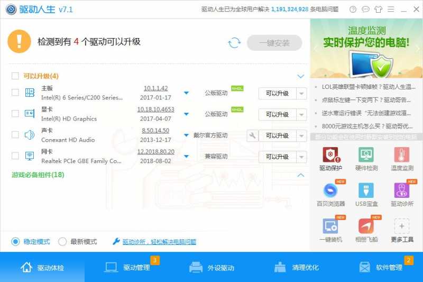Click the orange warning exclamation icon

pos(19,41)
